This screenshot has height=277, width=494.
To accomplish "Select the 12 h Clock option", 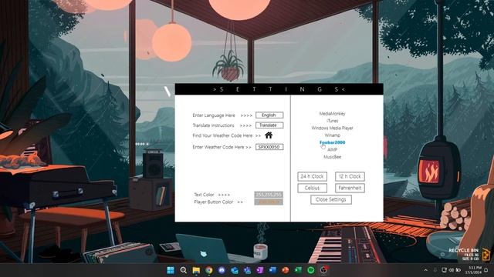I will pos(350,176).
